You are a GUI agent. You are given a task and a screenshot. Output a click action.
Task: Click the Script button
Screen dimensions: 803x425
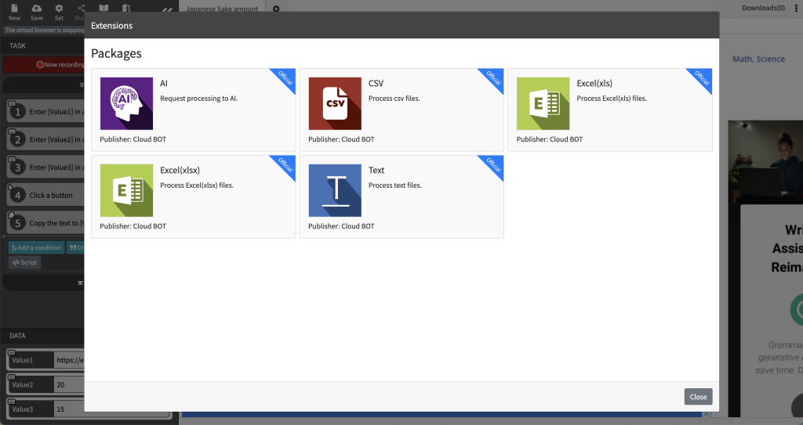click(24, 262)
